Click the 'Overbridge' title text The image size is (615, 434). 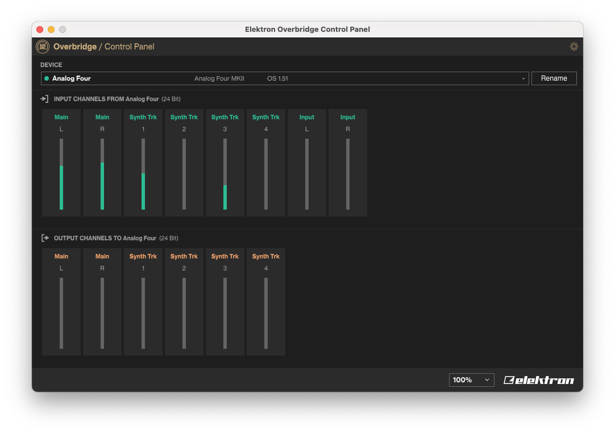pyautogui.click(x=75, y=47)
